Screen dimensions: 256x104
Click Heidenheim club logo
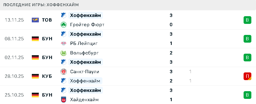63,100
